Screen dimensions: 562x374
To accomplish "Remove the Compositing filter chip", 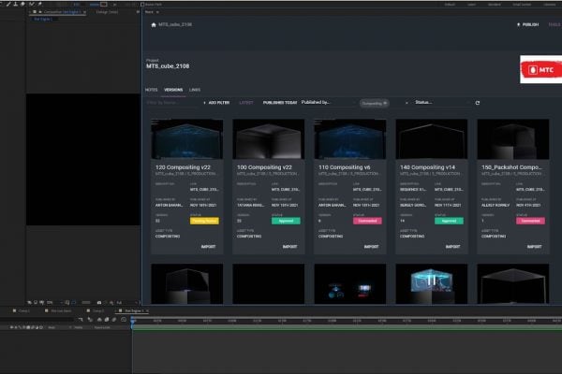I will [385, 103].
